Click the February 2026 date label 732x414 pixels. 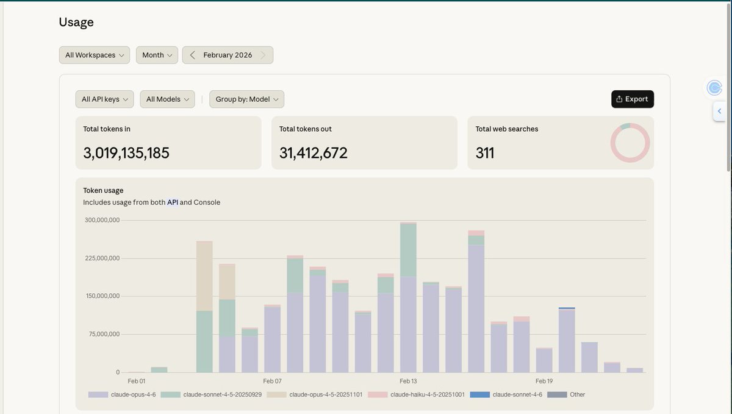[228, 55]
